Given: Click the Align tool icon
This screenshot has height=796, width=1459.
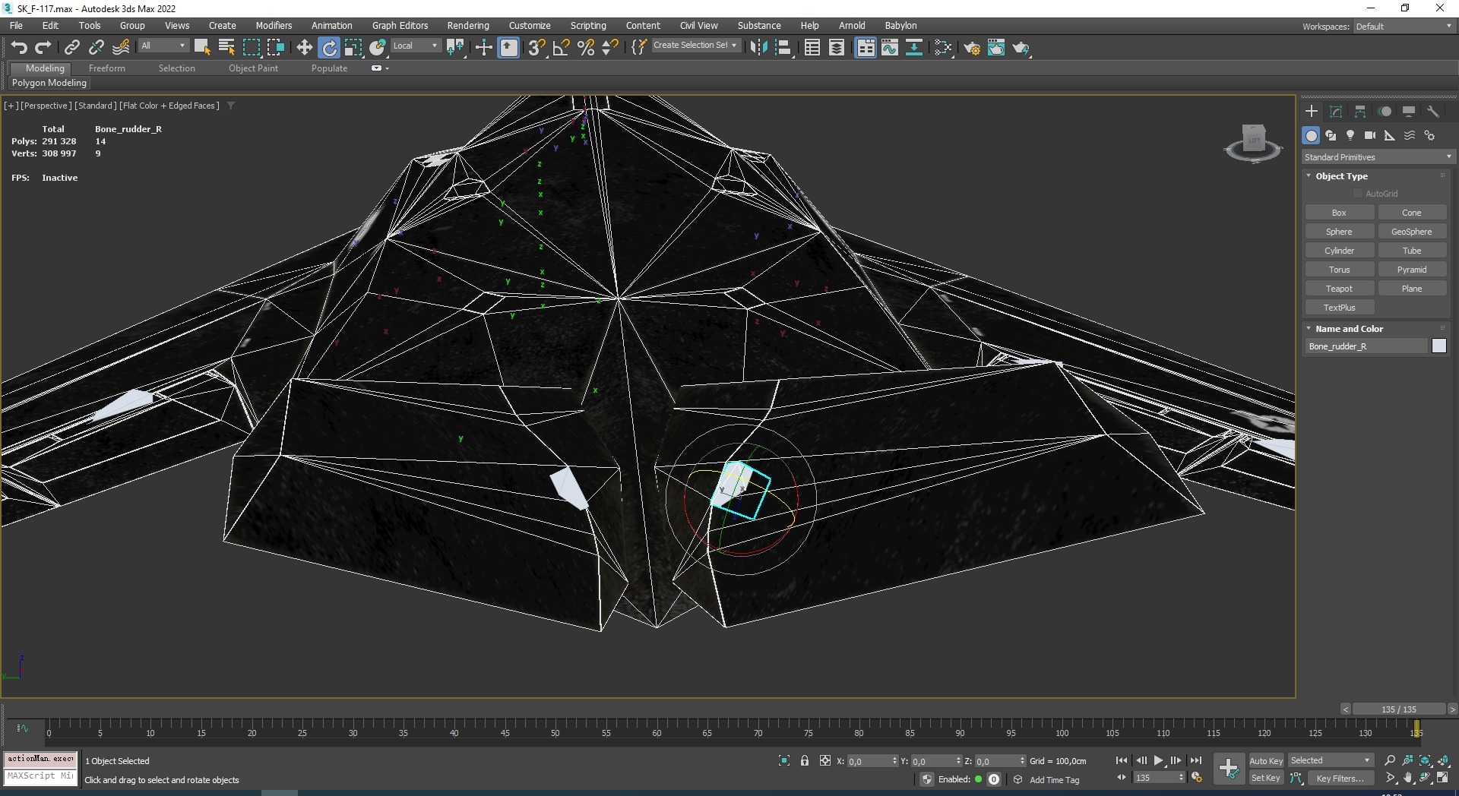Looking at the screenshot, I should pyautogui.click(x=783, y=48).
